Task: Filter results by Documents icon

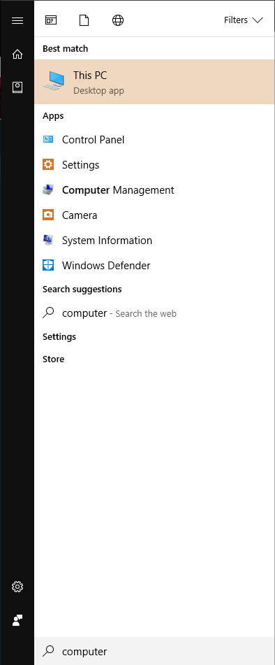Action: coord(84,20)
